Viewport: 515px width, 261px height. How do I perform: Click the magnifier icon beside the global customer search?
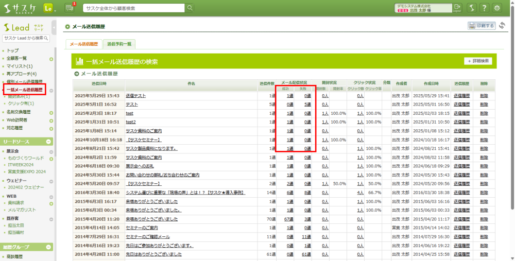190,8
